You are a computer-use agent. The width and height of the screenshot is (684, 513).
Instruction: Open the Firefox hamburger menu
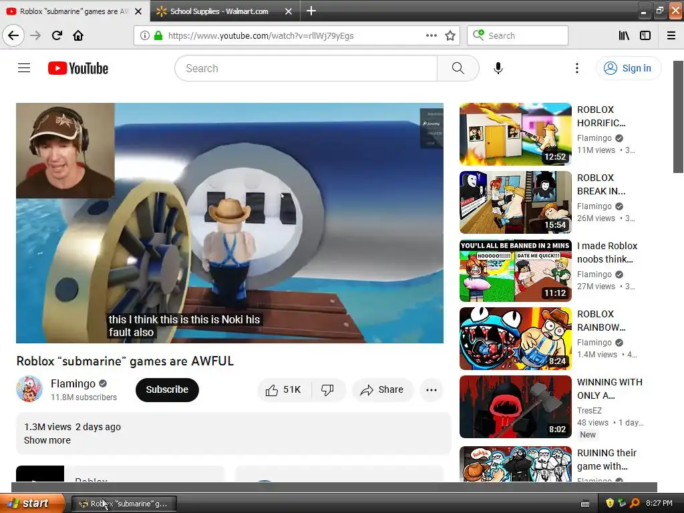[x=671, y=35]
